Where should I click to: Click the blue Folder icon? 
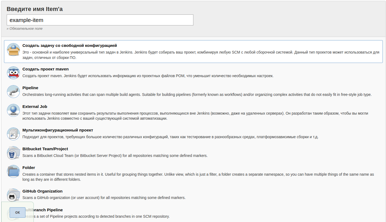click(13, 171)
